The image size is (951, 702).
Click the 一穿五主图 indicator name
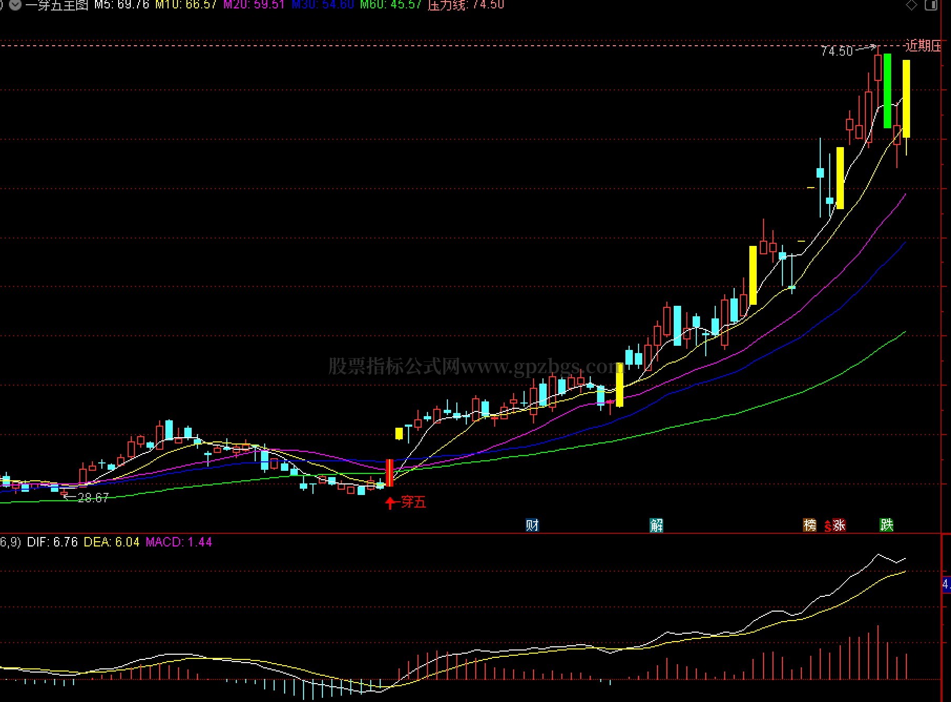(57, 5)
